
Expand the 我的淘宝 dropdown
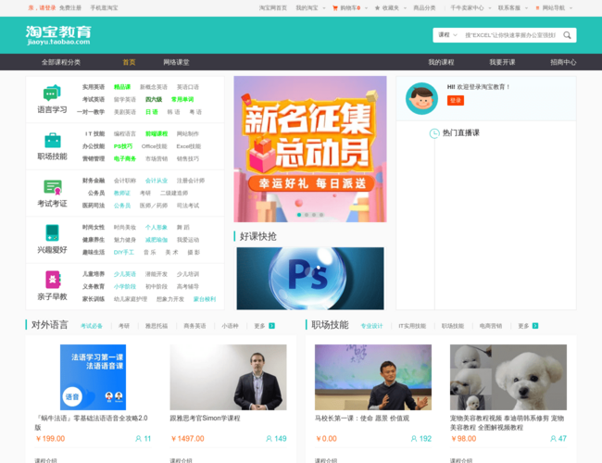(323, 8)
